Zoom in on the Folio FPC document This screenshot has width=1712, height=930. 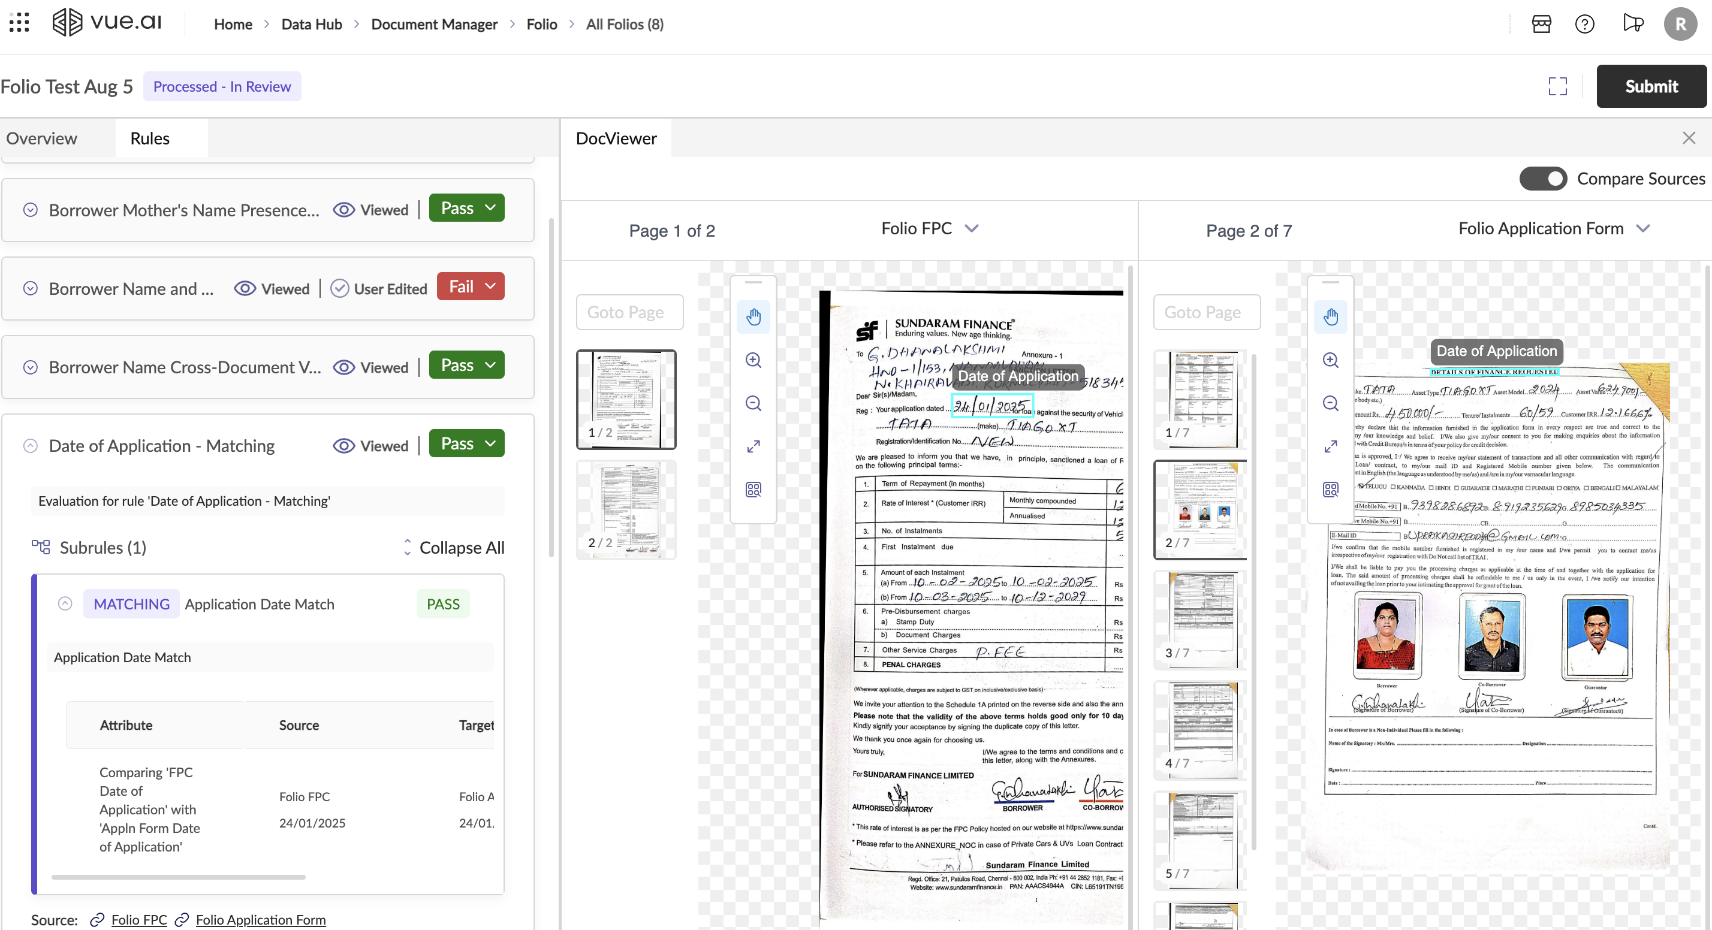(x=753, y=360)
